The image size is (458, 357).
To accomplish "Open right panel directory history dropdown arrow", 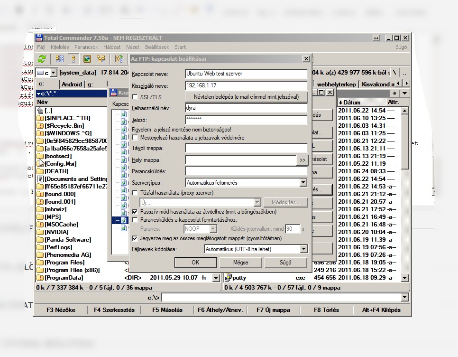I will pyautogui.click(x=404, y=94).
